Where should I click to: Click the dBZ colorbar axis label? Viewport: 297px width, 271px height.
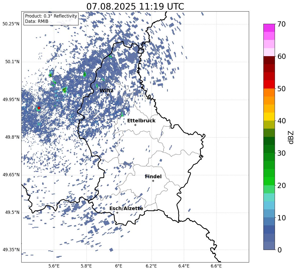[x=291, y=137]
